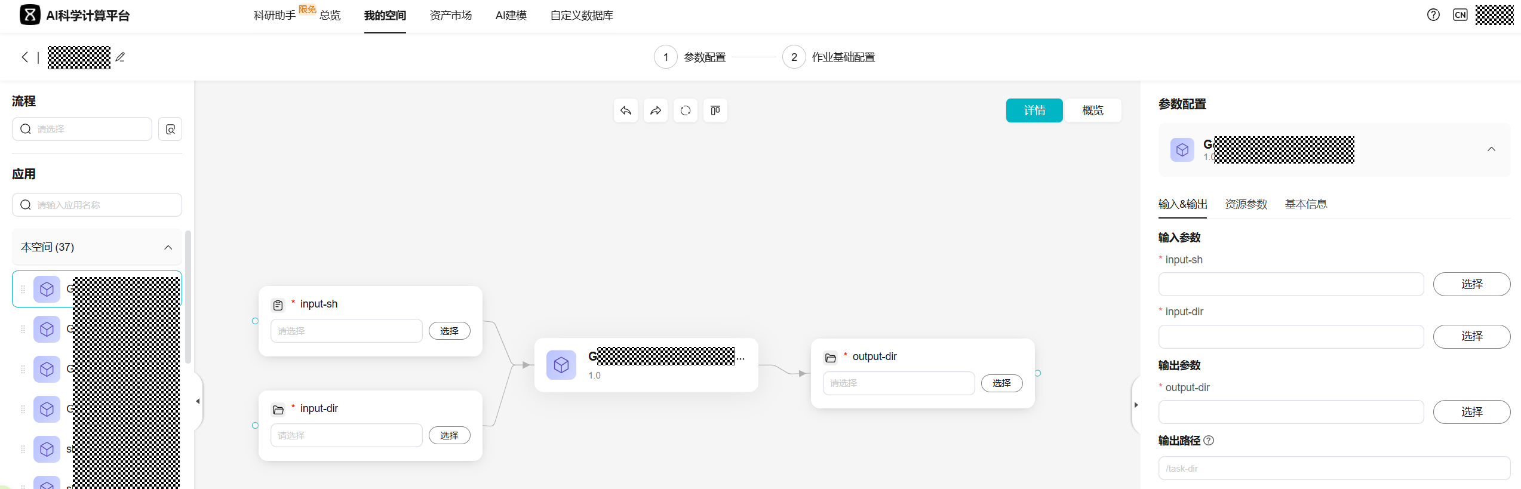Click the 输出路径 /task-dir field
This screenshot has height=489, width=1521.
pyautogui.click(x=1334, y=468)
